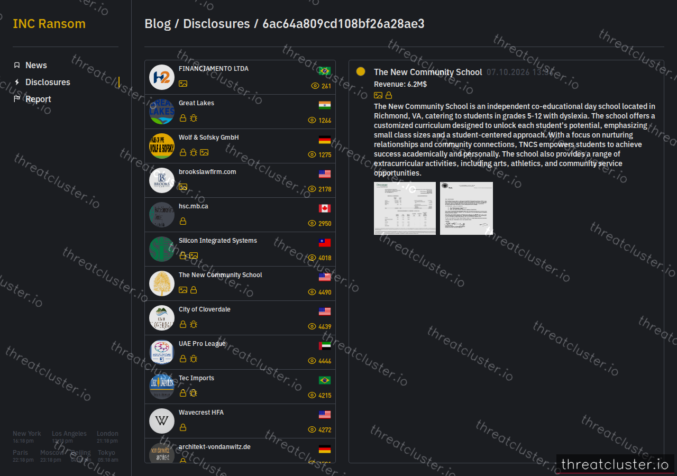677x476 pixels.
Task: Click the view count 4490
Action: click(325, 292)
